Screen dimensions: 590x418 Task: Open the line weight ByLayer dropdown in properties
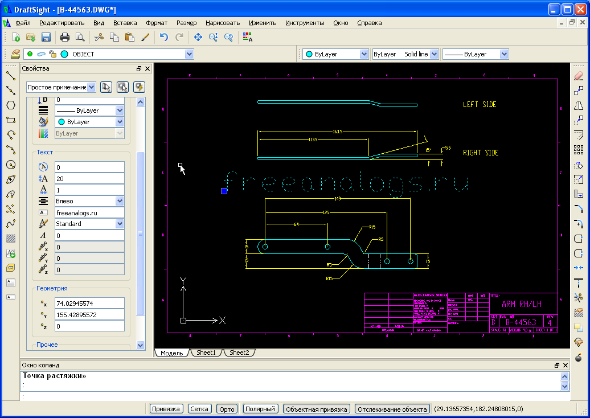coord(120,110)
